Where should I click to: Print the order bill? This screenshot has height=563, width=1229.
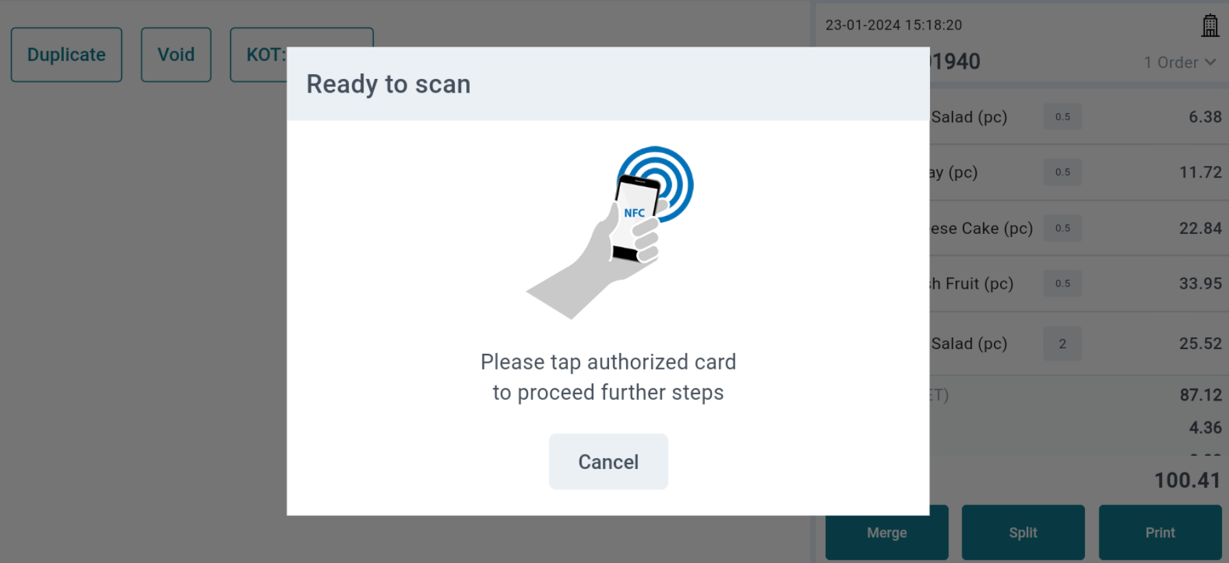pyautogui.click(x=1160, y=533)
